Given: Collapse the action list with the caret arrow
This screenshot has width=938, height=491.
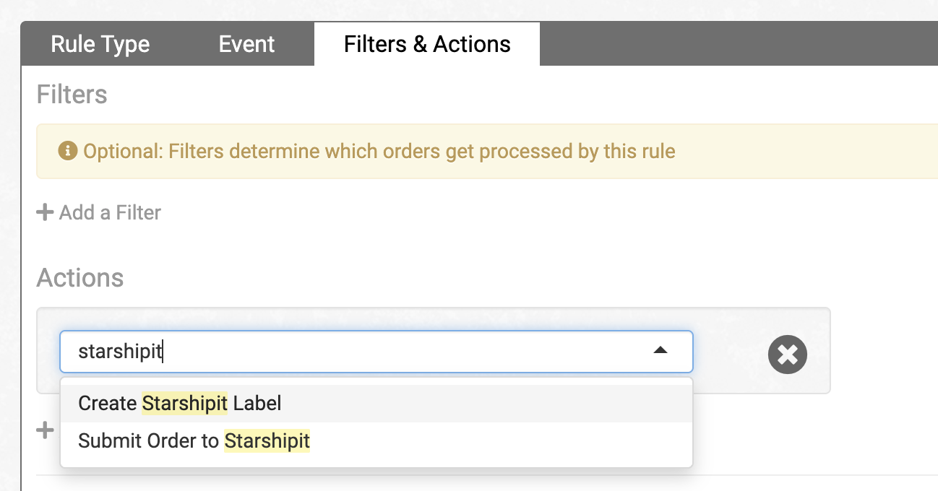Looking at the screenshot, I should (x=660, y=351).
